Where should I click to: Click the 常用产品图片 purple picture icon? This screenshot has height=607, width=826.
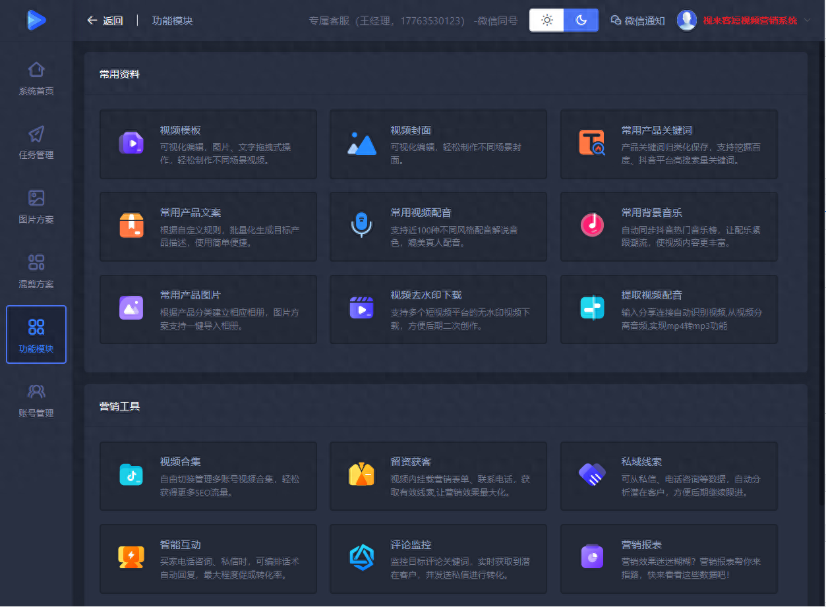click(x=131, y=308)
